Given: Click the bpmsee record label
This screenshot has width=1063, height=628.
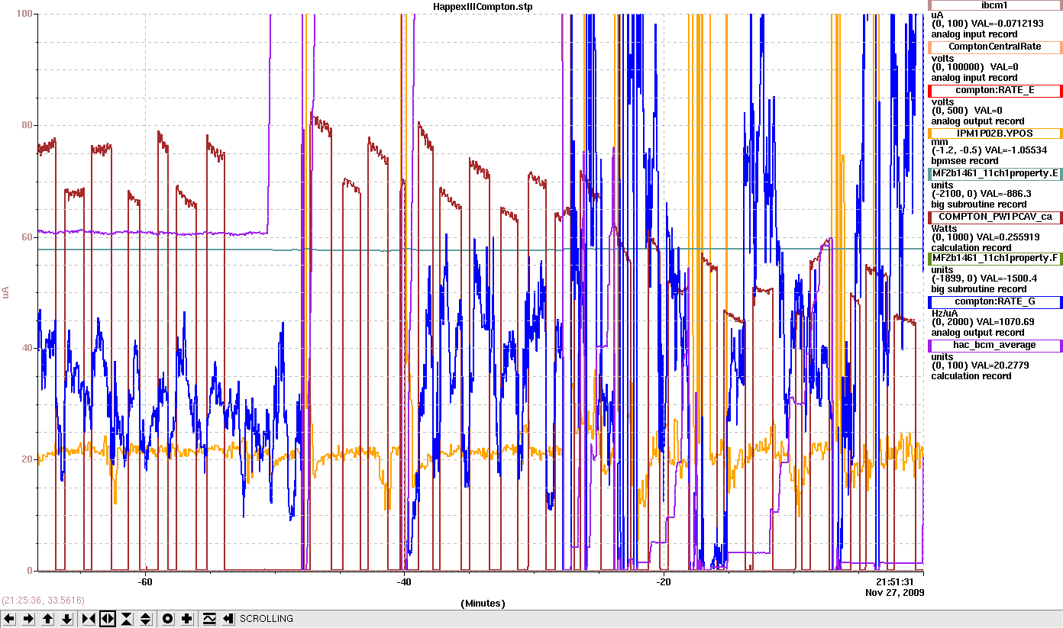Looking at the screenshot, I should click(964, 161).
